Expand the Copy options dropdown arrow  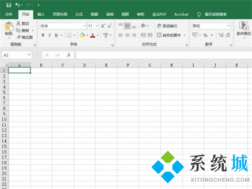pyautogui.click(x=33, y=30)
